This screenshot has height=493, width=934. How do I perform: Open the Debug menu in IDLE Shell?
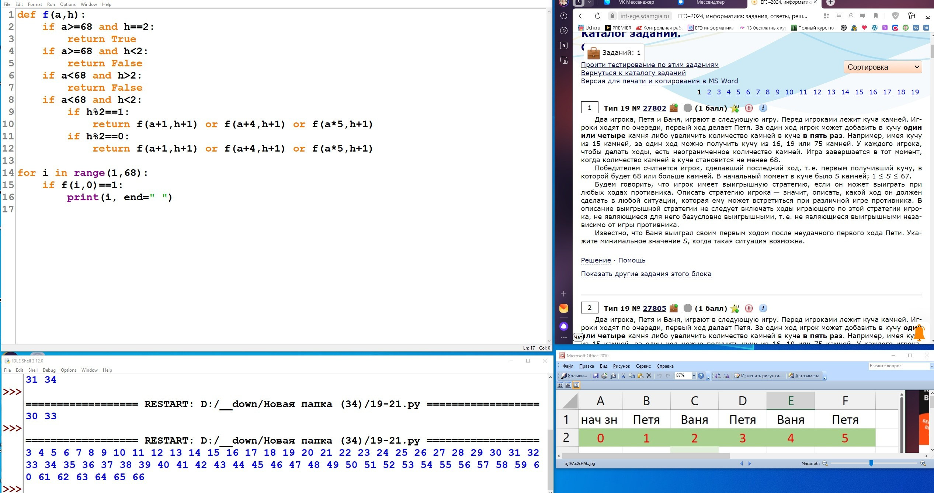(49, 370)
